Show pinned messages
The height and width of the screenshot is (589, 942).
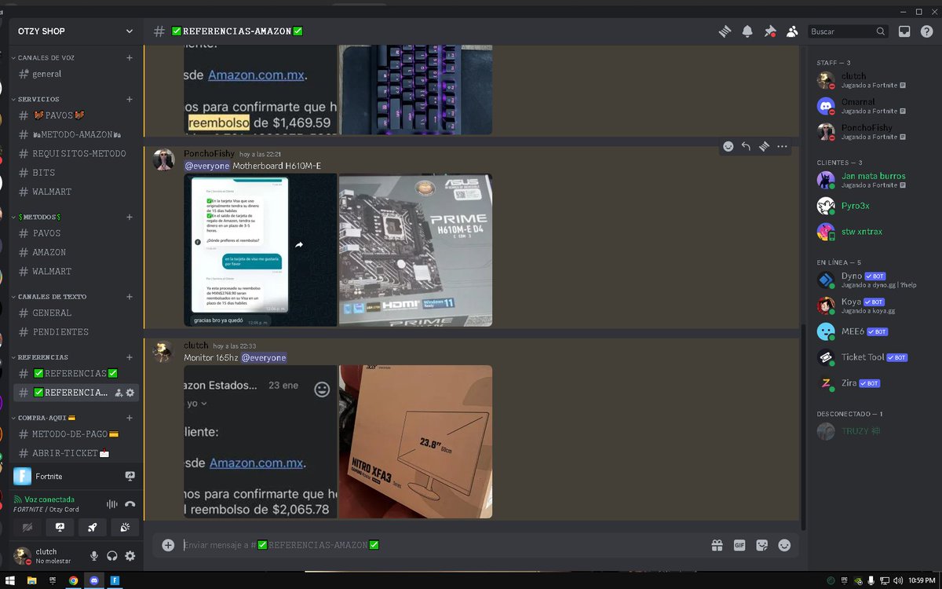click(770, 31)
